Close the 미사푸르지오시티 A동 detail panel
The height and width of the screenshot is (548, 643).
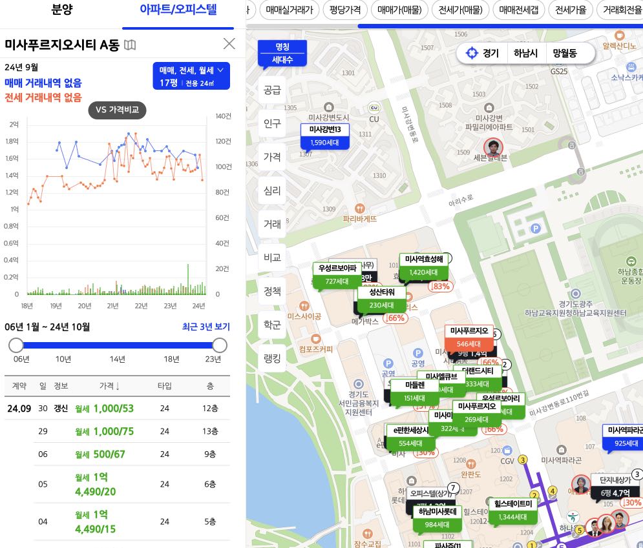tap(229, 44)
